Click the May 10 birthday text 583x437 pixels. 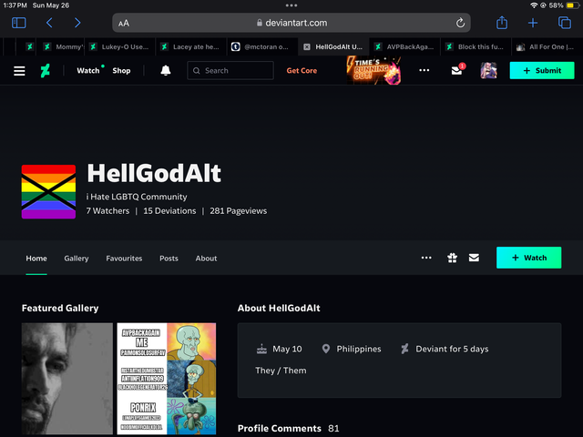[x=287, y=349]
